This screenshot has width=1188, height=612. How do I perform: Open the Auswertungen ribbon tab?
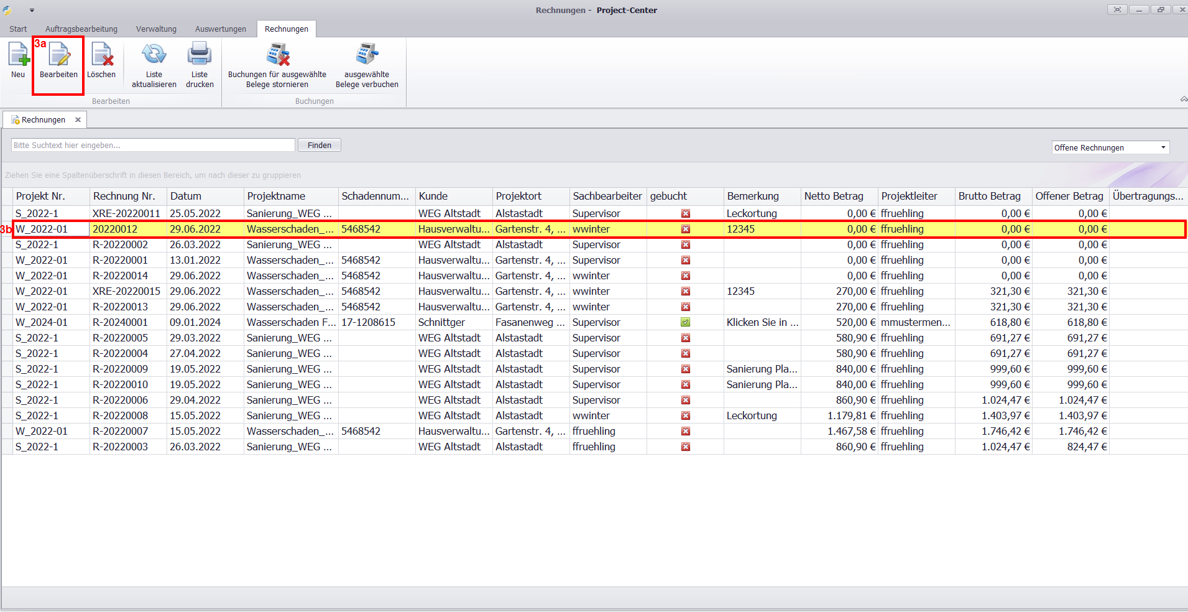tap(220, 29)
